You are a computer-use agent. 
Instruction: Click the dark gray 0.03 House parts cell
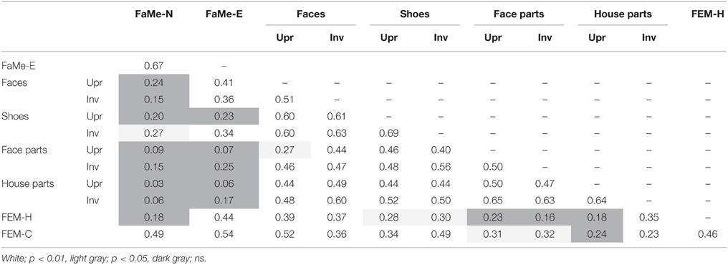pyautogui.click(x=153, y=183)
